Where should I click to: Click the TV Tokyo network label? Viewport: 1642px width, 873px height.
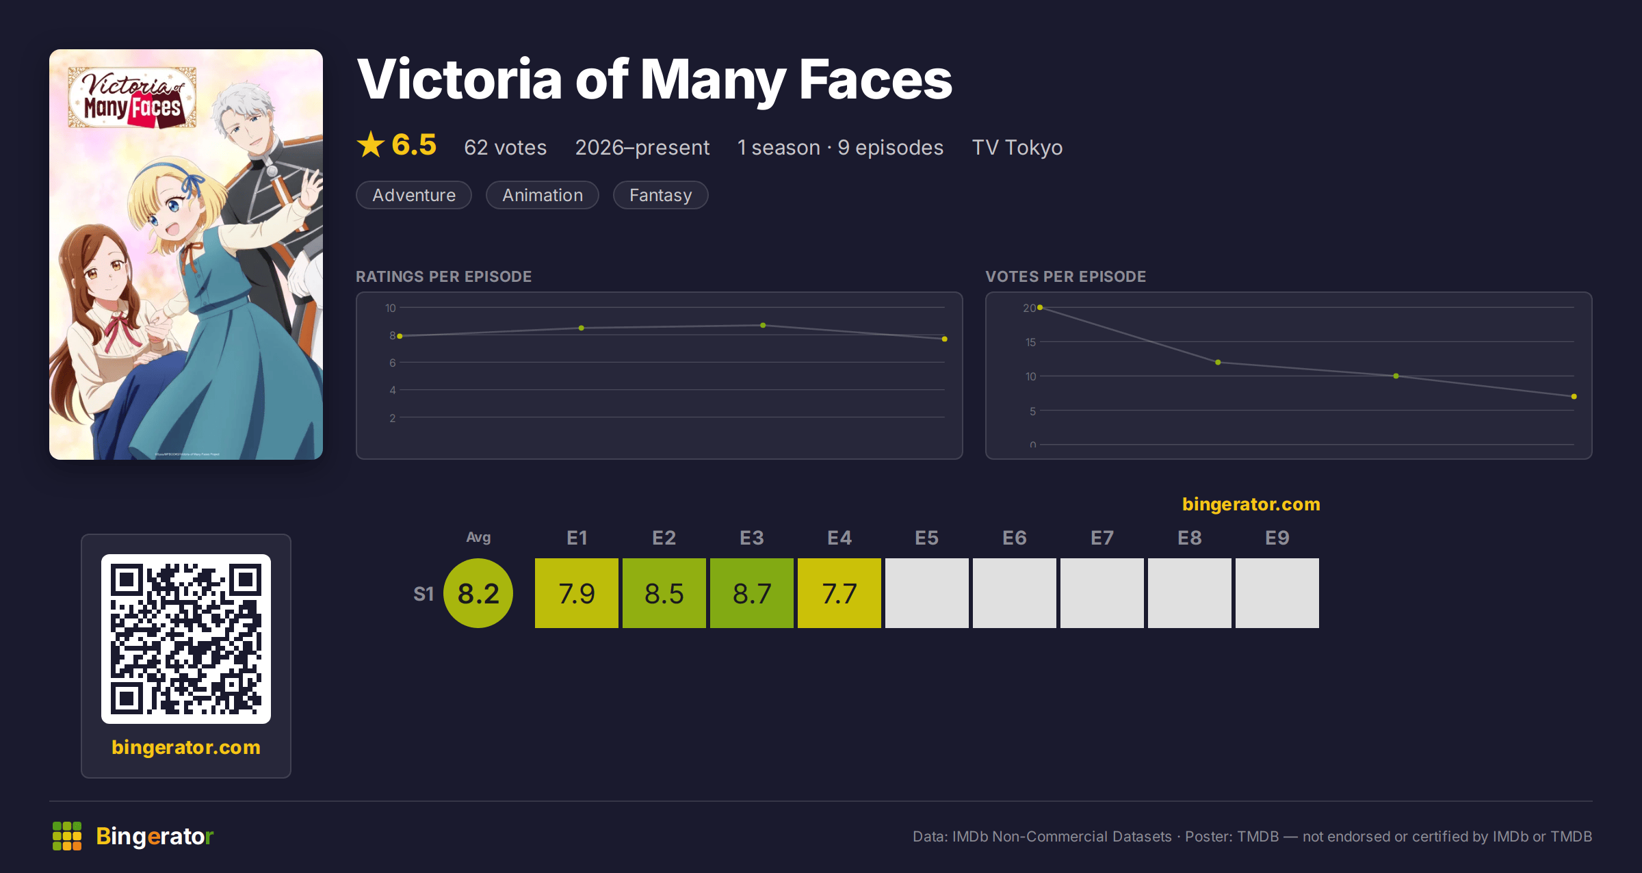click(1017, 147)
